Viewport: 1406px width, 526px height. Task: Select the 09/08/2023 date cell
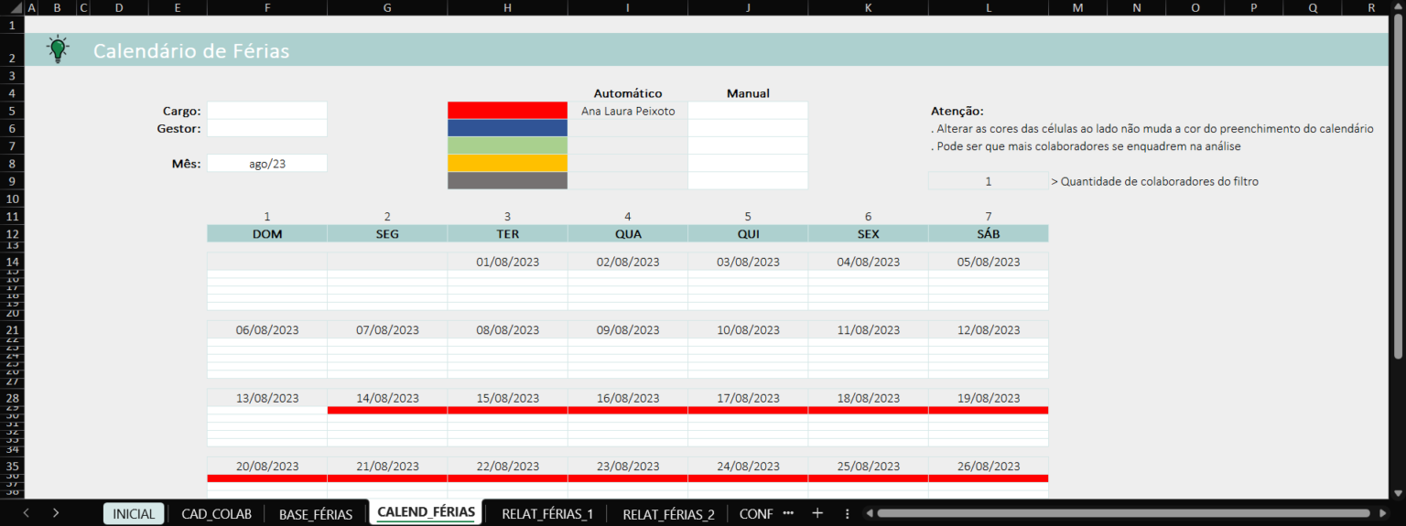coord(628,329)
